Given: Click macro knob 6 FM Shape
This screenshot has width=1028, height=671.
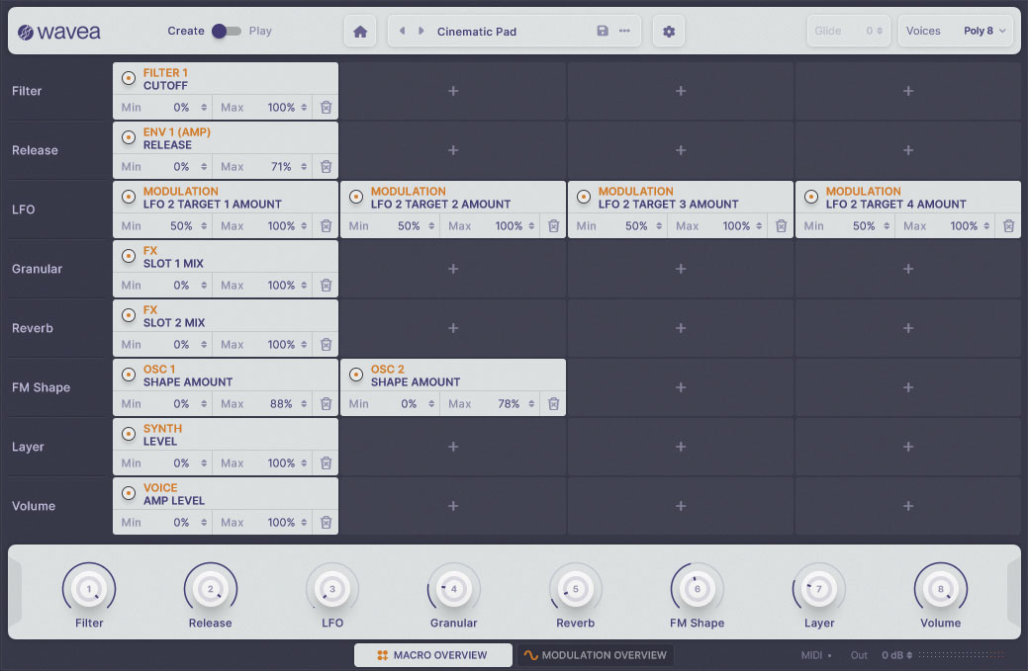Looking at the screenshot, I should pos(697,589).
